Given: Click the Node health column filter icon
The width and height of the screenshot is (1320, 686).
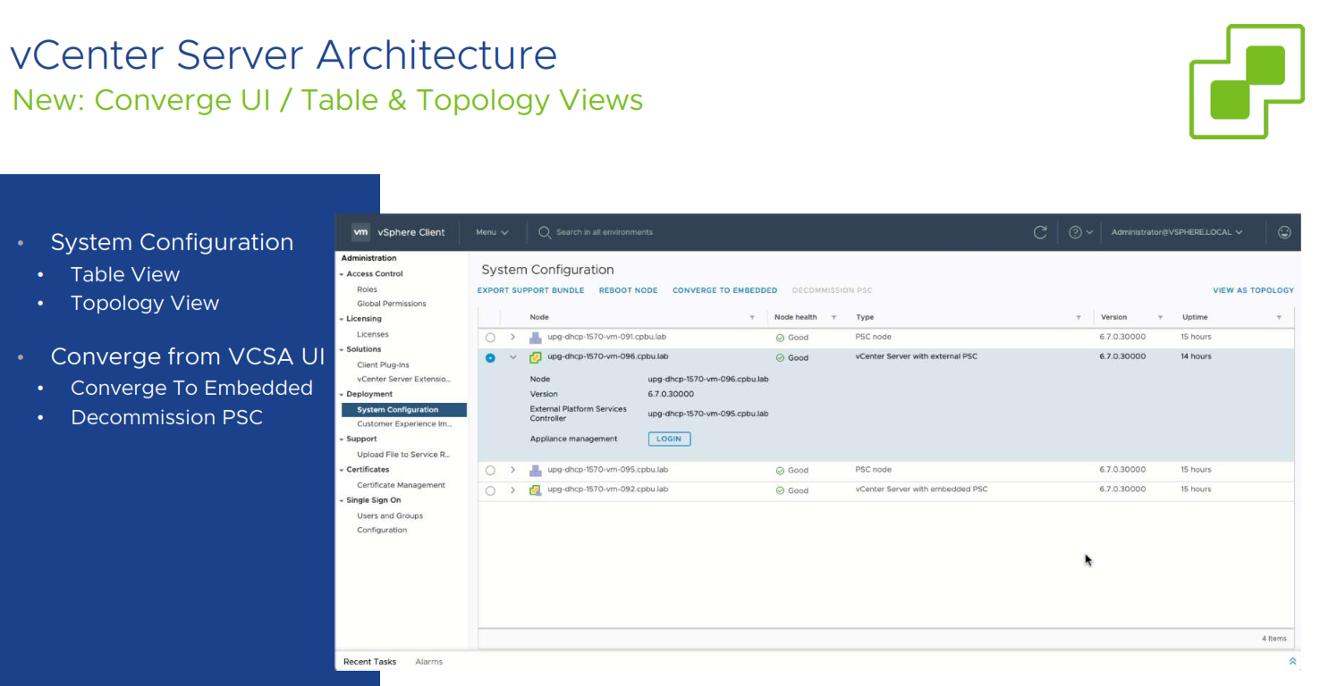Looking at the screenshot, I should click(833, 318).
